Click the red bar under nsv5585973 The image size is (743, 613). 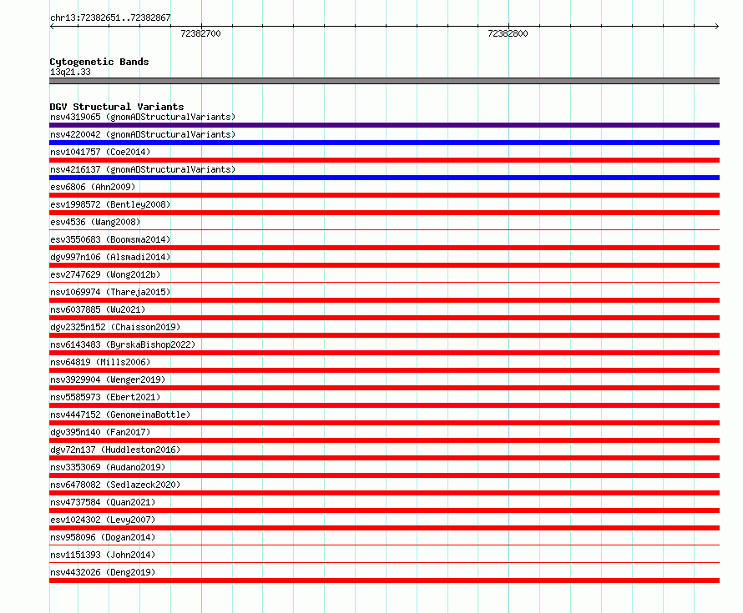(384, 405)
